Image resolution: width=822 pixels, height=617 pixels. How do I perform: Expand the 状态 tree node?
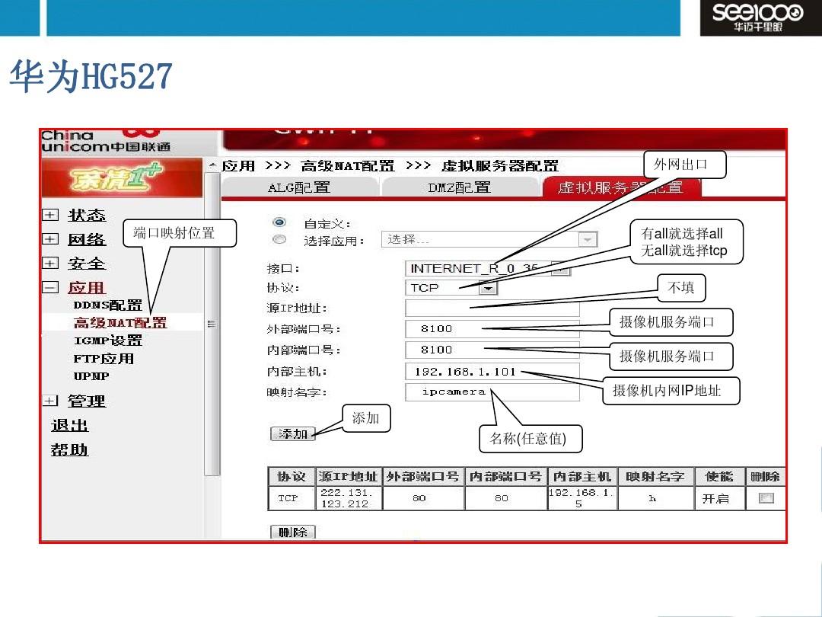click(49, 215)
